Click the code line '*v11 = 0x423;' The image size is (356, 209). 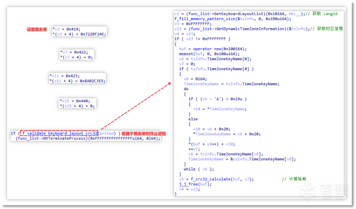(x=65, y=76)
